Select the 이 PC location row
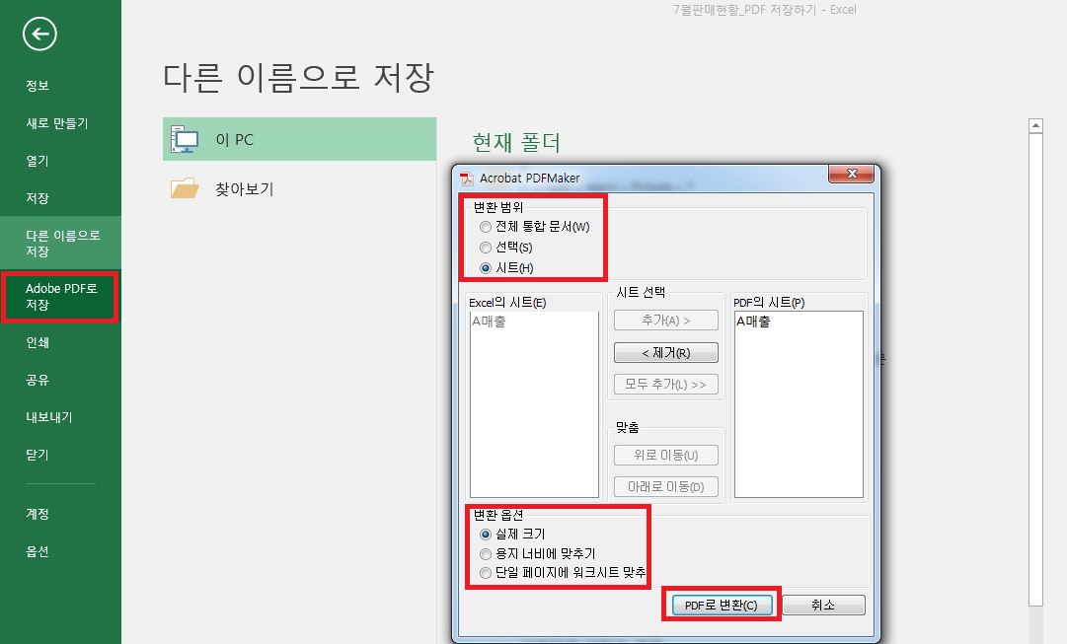This screenshot has width=1067, height=644. pyautogui.click(x=299, y=139)
